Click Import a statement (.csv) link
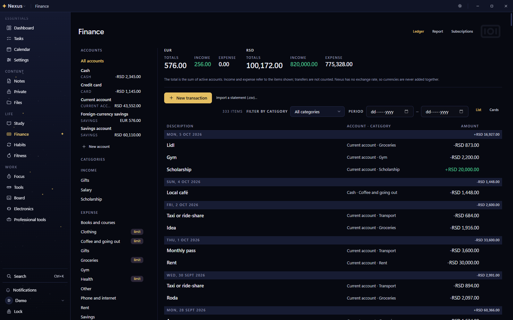The width and height of the screenshot is (513, 320). (237, 98)
